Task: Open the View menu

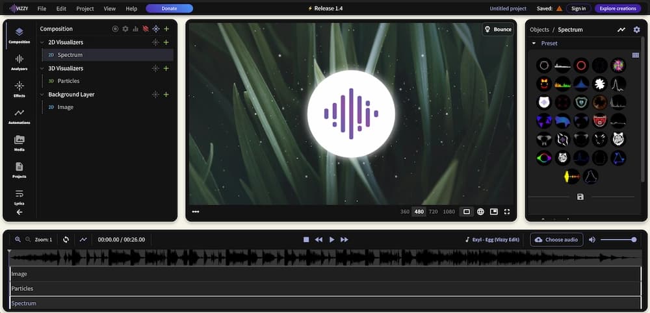Action: coord(110,8)
